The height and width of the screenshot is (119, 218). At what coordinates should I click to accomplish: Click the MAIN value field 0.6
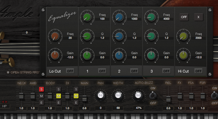pos(85,108)
